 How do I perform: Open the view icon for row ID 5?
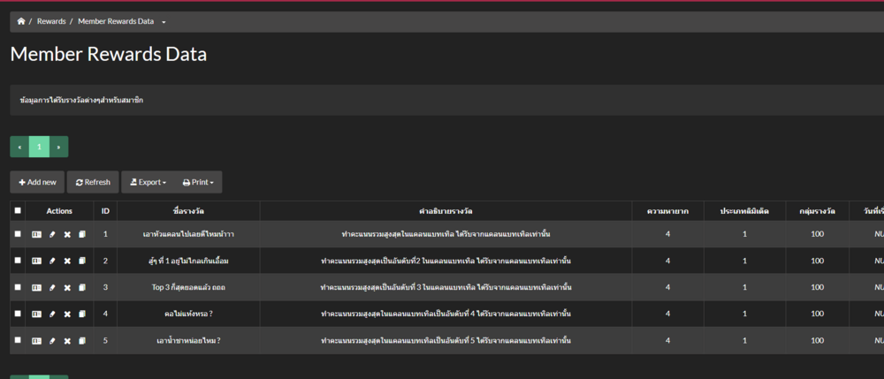coord(37,340)
